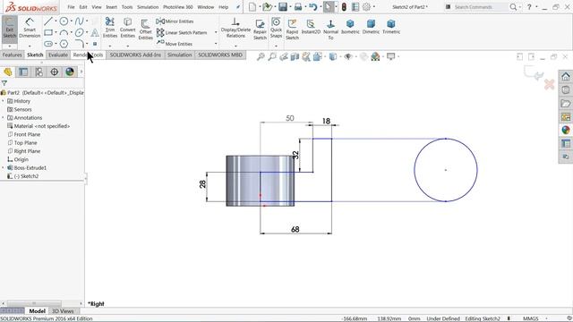Screen dimensions: 573x322
Task: Click the Save icon in title bar
Action: click(283, 6)
